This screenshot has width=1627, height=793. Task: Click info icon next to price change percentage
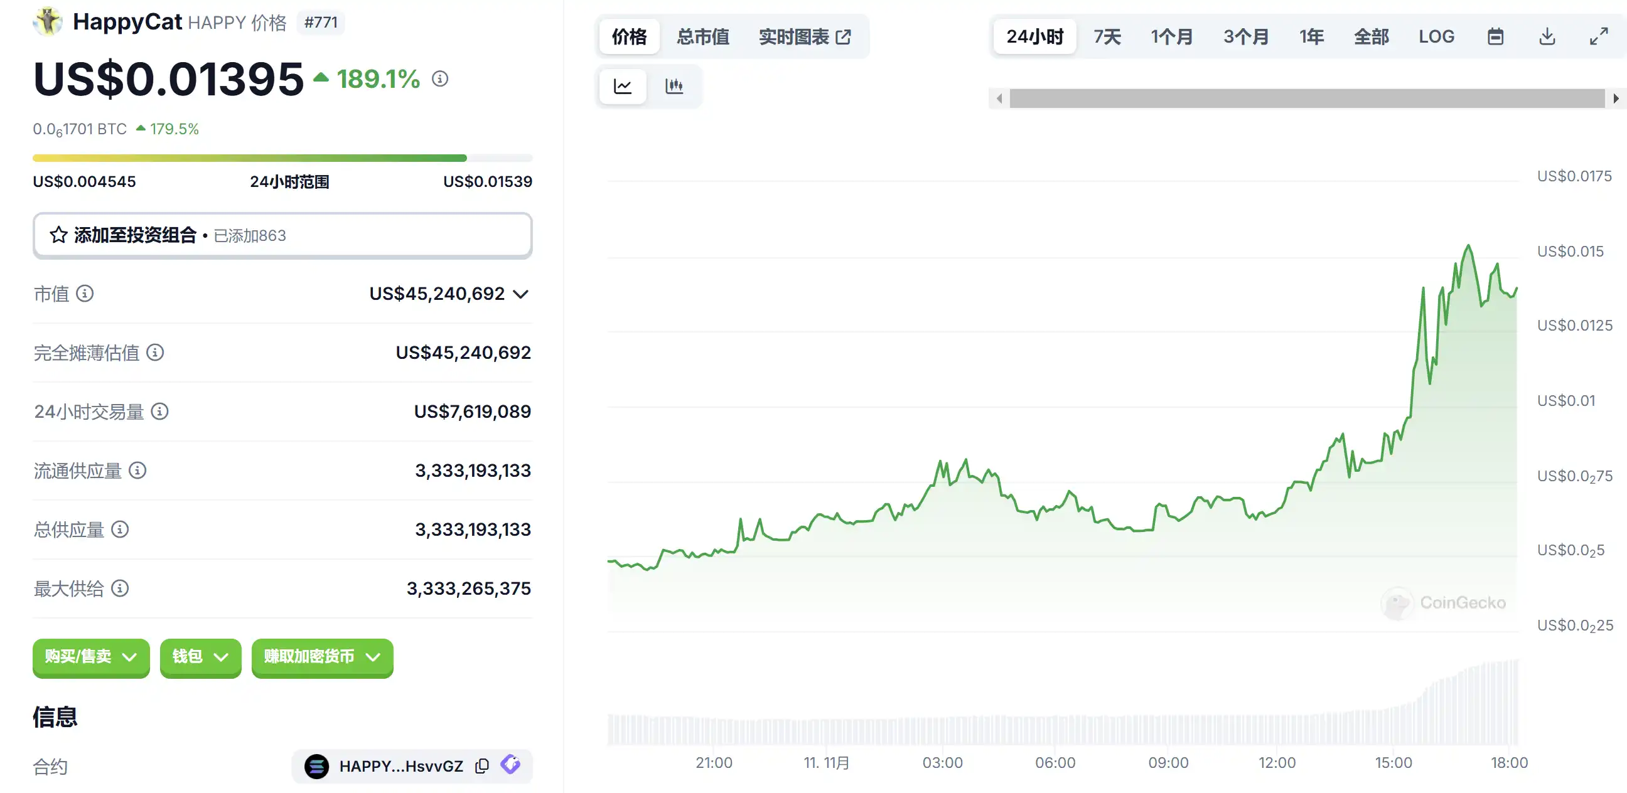[440, 79]
